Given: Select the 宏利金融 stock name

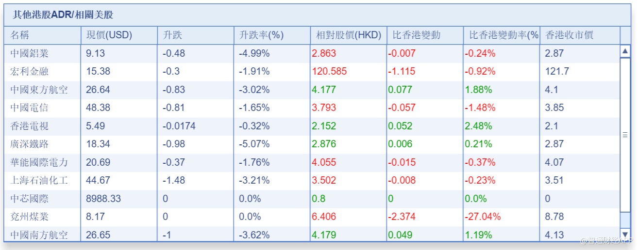Looking at the screenshot, I should (30, 72).
